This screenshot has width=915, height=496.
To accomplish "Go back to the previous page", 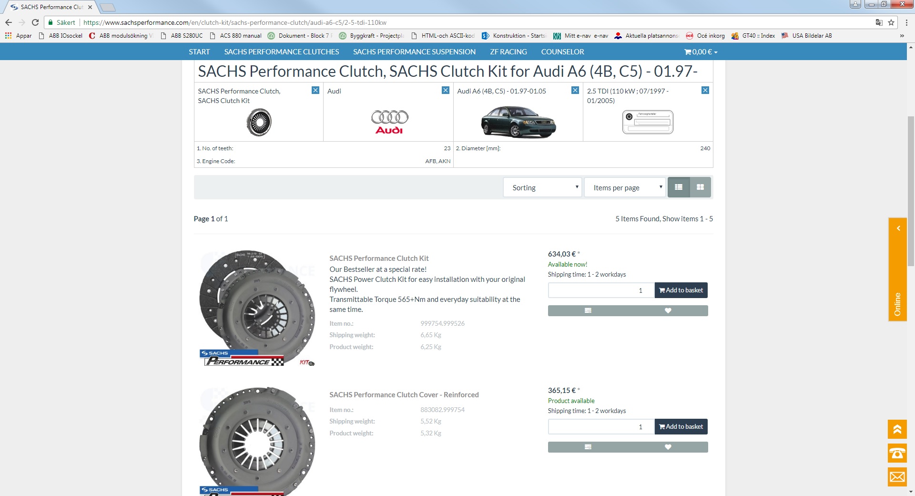I will click(x=9, y=22).
